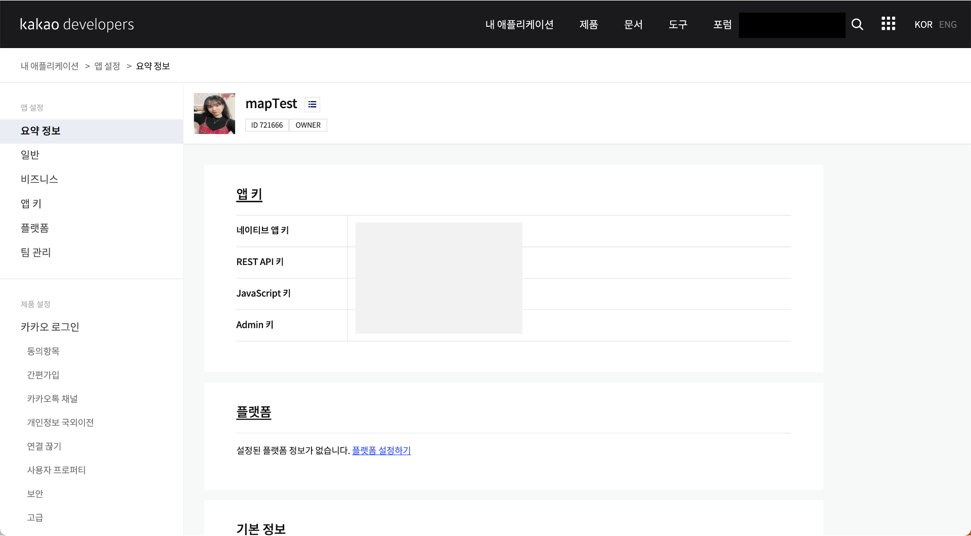Click the 네이티브 앱 키 row label

tap(262, 230)
